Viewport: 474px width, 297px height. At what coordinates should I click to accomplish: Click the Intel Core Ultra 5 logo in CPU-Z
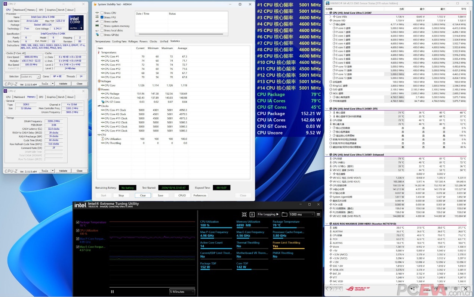pyautogui.click(x=76, y=23)
